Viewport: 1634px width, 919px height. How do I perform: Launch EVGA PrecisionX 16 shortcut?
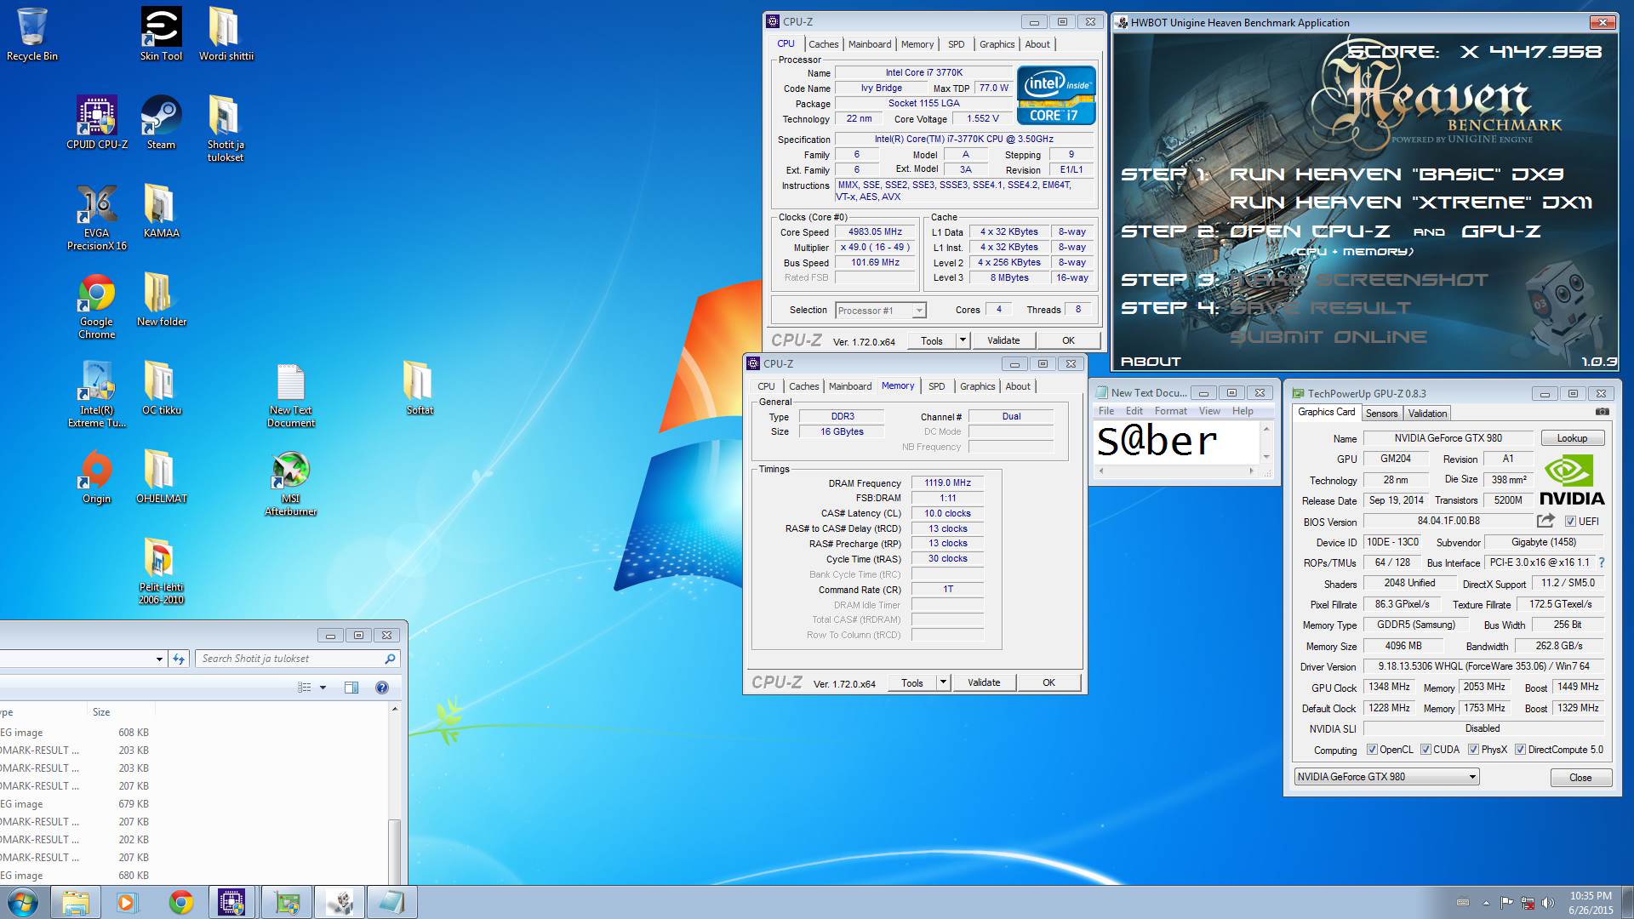[x=97, y=217]
